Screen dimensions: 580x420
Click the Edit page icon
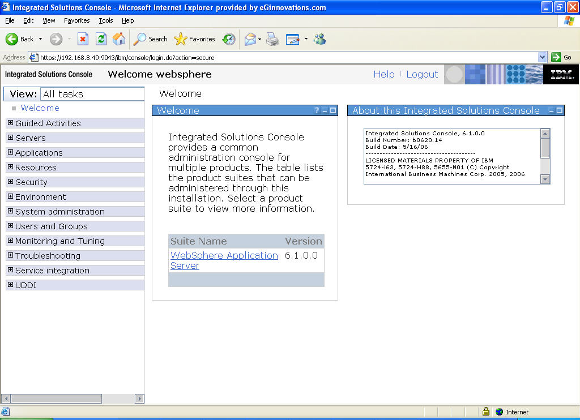click(293, 39)
